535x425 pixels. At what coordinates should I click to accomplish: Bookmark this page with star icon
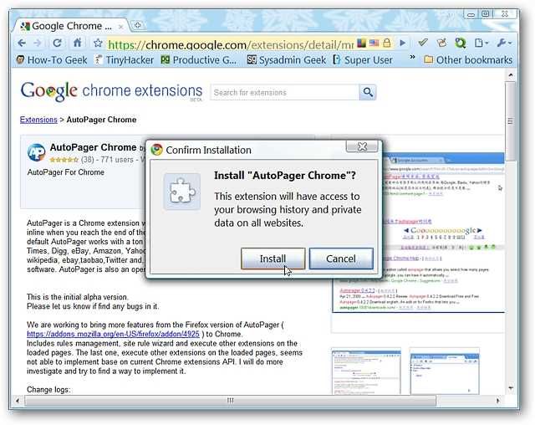pyautogui.click(x=98, y=43)
